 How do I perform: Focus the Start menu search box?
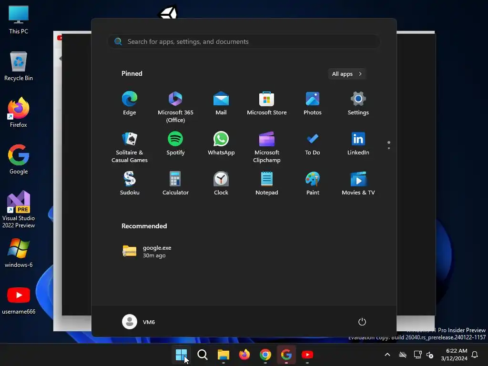[244, 41]
